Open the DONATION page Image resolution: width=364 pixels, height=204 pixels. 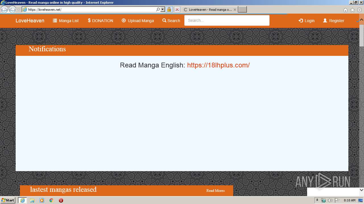[x=100, y=21]
